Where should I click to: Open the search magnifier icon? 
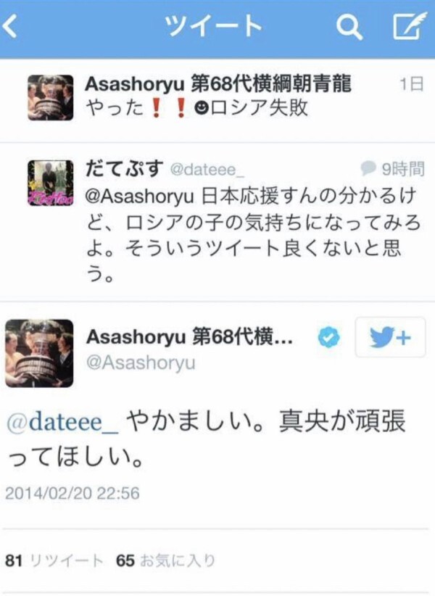[x=349, y=27]
